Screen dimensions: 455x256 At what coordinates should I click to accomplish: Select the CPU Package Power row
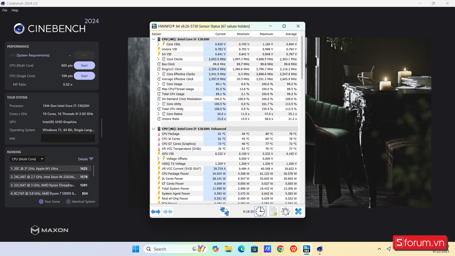point(224,174)
